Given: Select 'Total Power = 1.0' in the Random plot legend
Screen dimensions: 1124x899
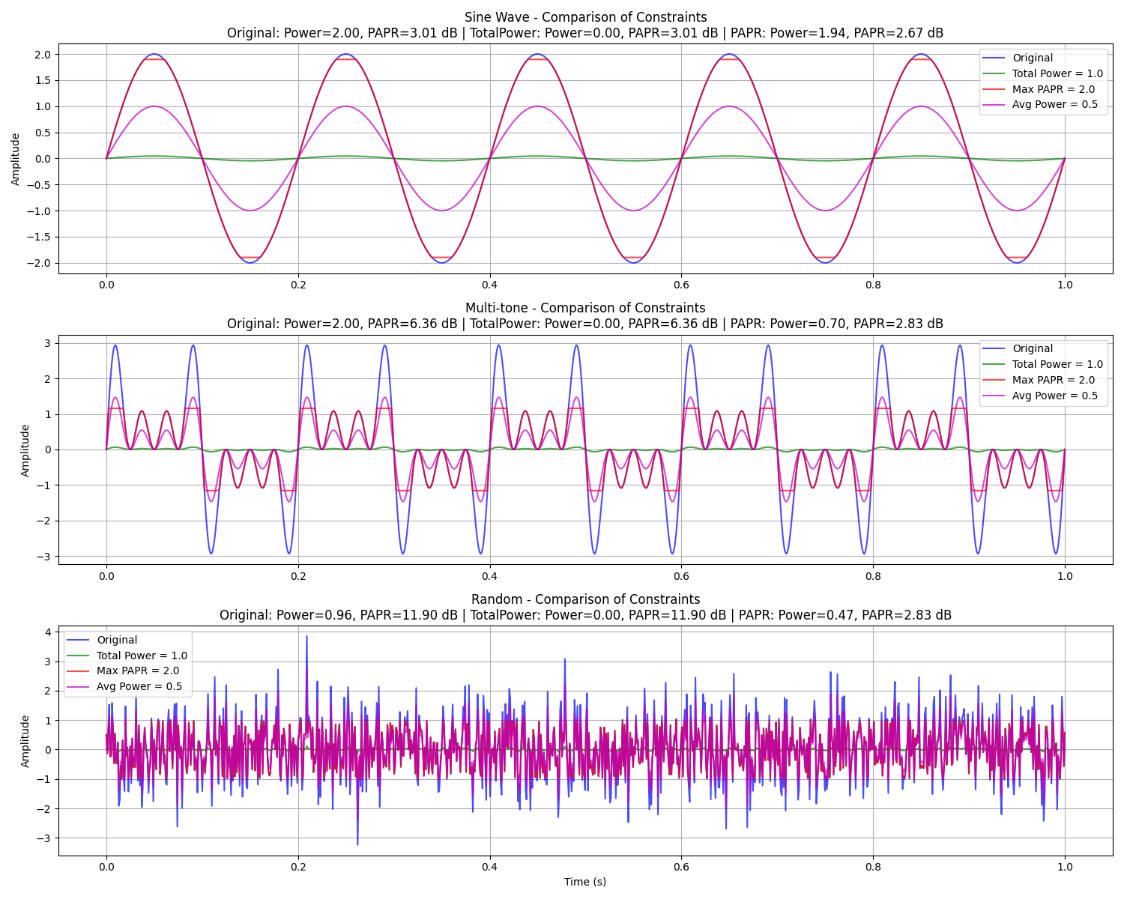Looking at the screenshot, I should point(142,656).
